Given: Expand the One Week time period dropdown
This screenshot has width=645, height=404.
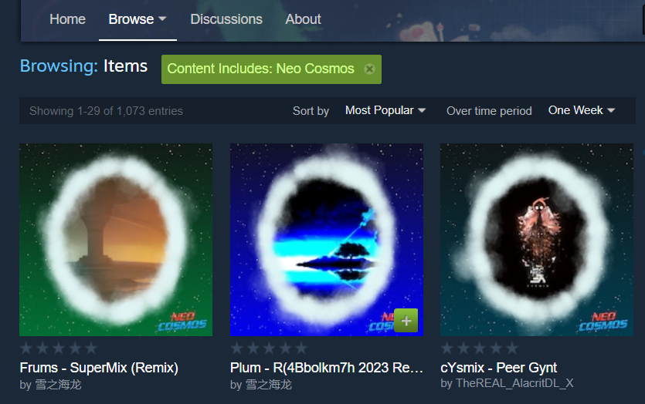Looking at the screenshot, I should (581, 110).
